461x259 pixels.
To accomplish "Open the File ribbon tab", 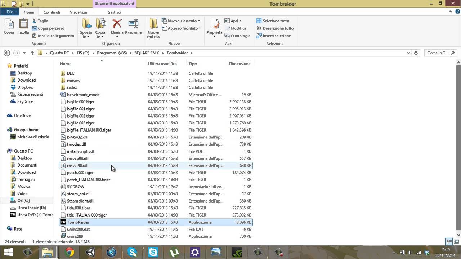I will [x=10, y=12].
